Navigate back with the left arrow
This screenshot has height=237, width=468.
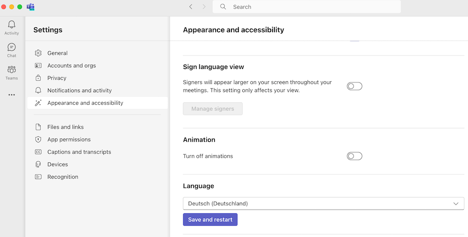tap(190, 7)
